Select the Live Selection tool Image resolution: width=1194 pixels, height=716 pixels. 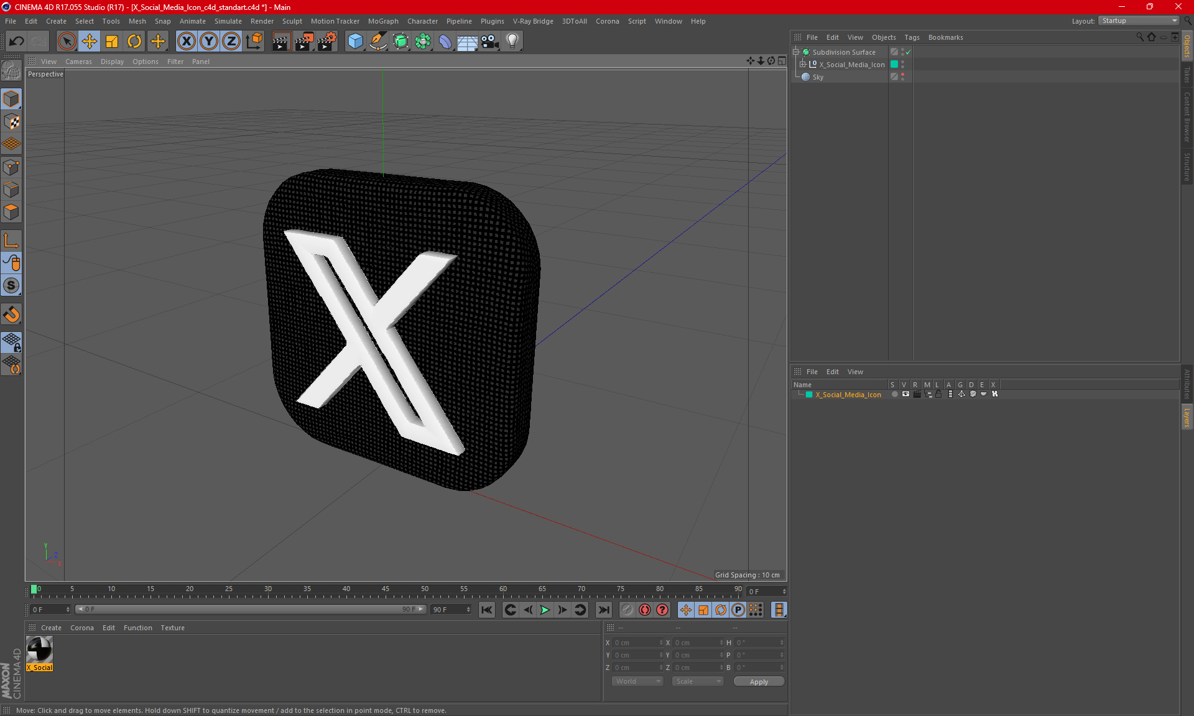click(67, 42)
